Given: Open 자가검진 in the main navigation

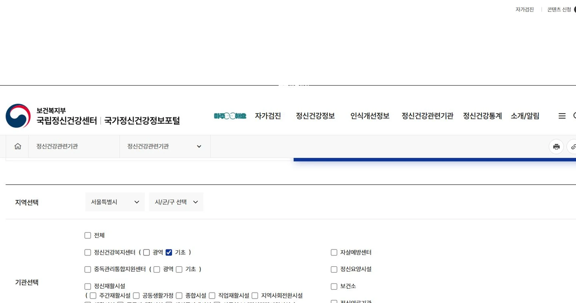Looking at the screenshot, I should tap(268, 116).
